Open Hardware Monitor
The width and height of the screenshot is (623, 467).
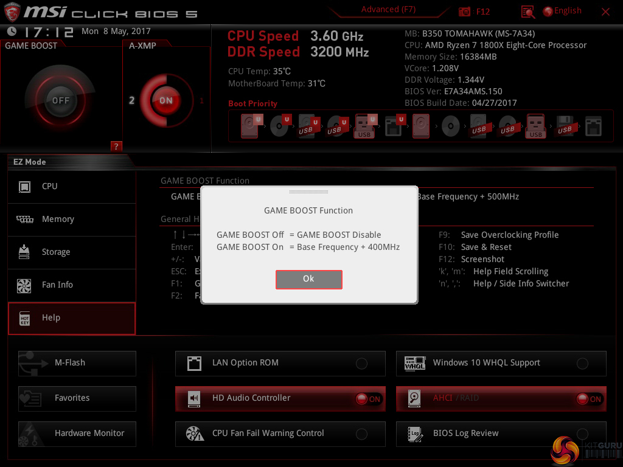click(x=77, y=434)
